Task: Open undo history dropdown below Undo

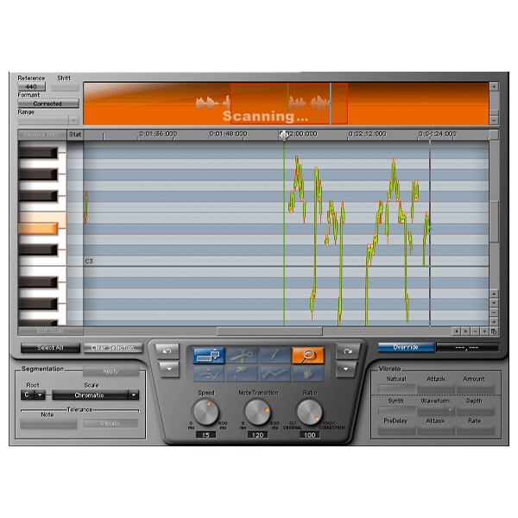Action: tap(169, 370)
